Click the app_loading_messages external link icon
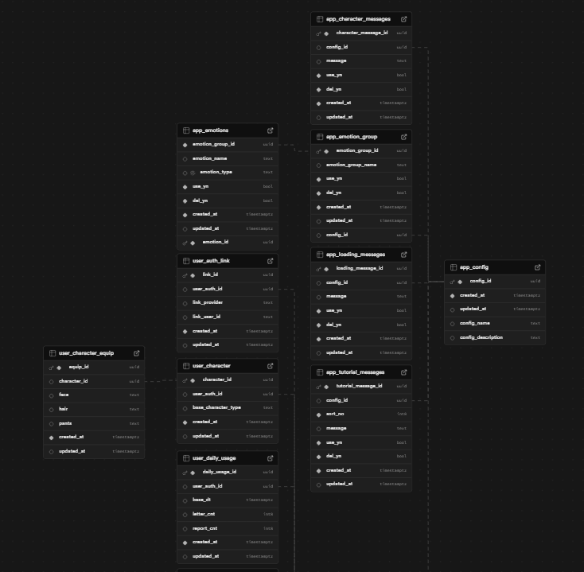The width and height of the screenshot is (584, 572). [403, 255]
